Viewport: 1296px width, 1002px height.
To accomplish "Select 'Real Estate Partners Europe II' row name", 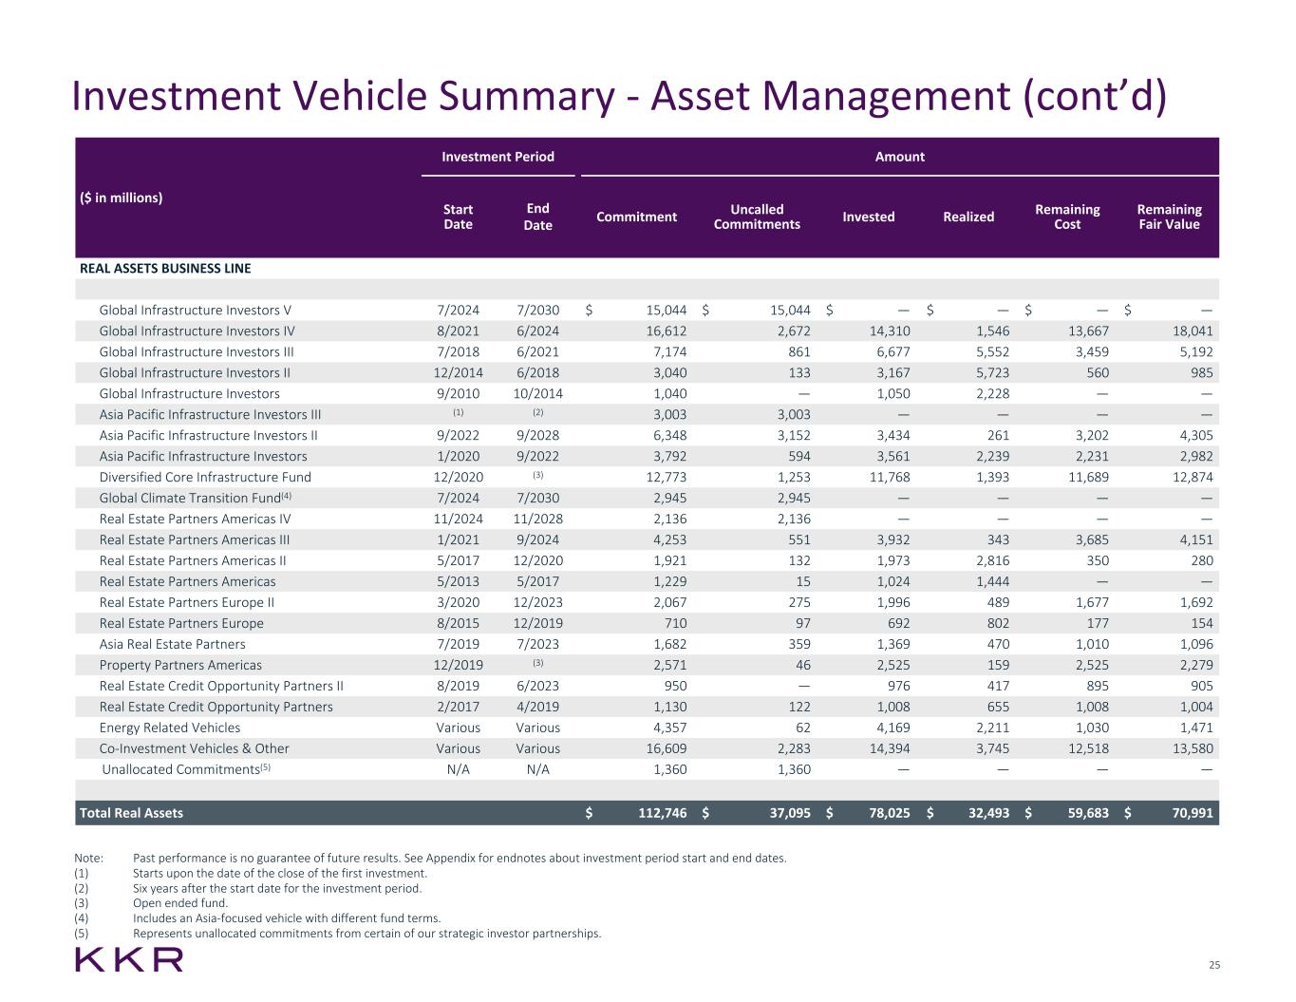I will (x=187, y=602).
